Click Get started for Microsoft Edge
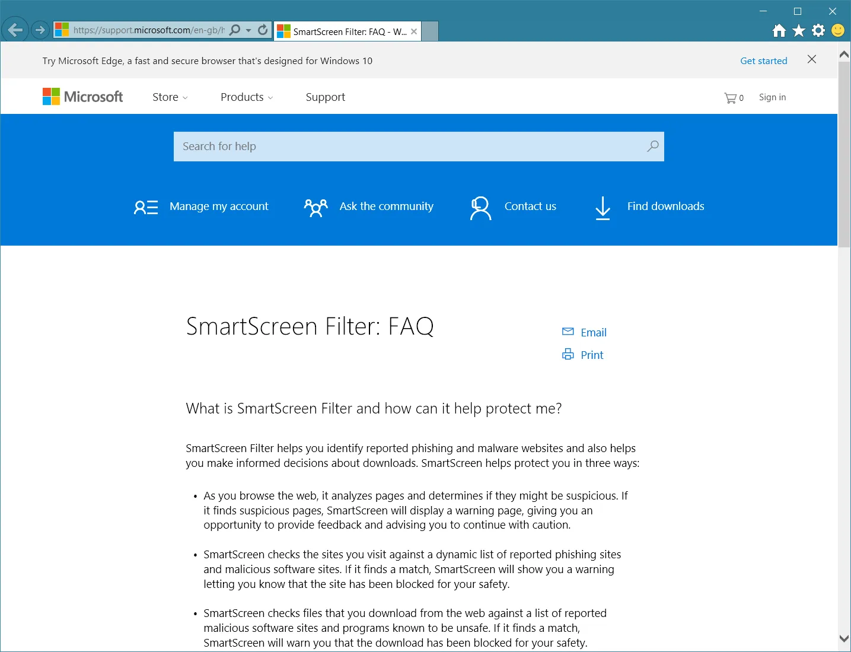 click(x=763, y=61)
